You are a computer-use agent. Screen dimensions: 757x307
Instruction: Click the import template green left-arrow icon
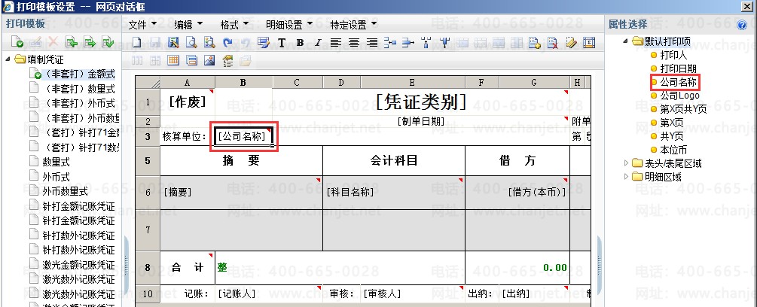pos(72,42)
